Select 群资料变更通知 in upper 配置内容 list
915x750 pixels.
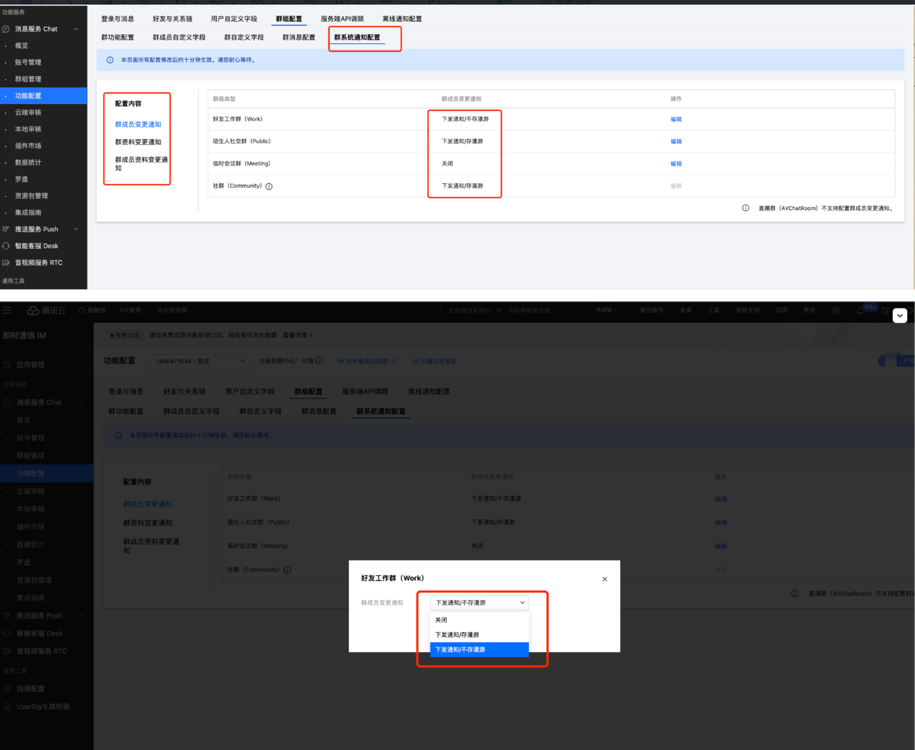(x=138, y=142)
